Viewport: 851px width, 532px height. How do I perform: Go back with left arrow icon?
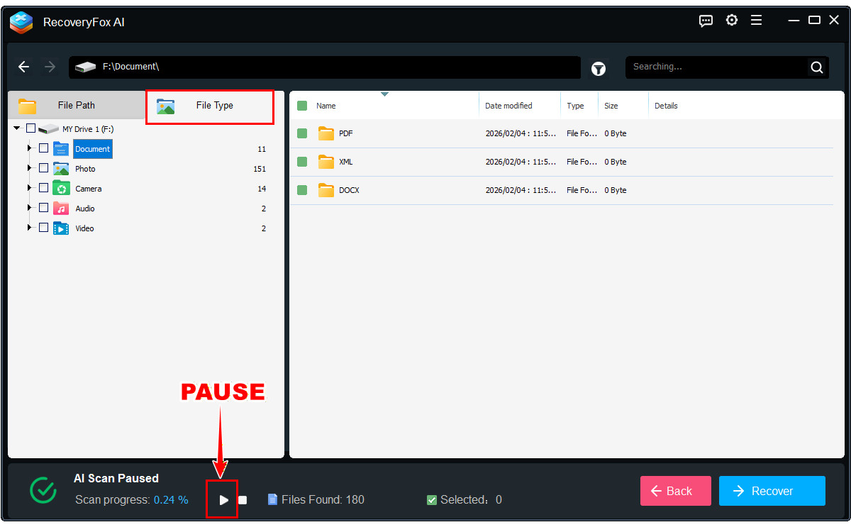pyautogui.click(x=24, y=67)
